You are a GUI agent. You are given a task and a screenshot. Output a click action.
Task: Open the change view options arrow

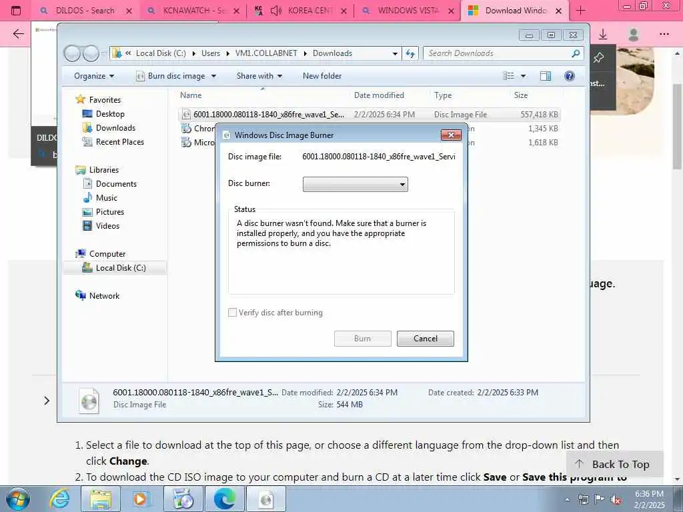[523, 76]
